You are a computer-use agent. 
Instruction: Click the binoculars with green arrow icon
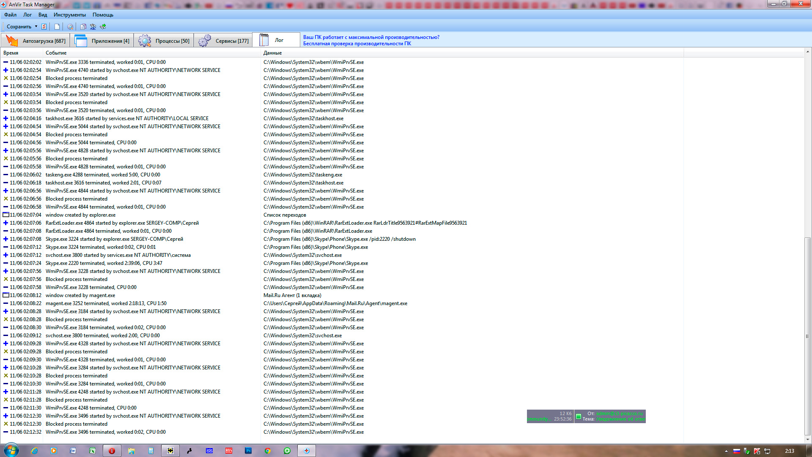click(x=103, y=27)
